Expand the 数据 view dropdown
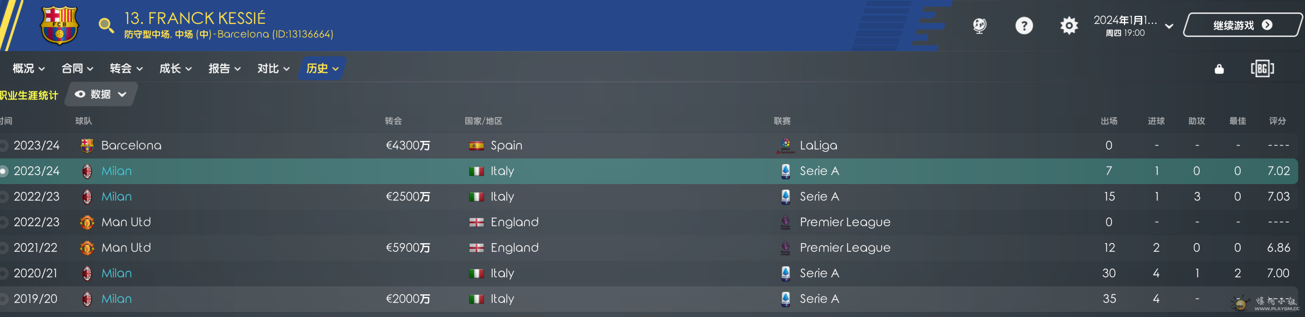Image resolution: width=1305 pixels, height=317 pixels. pyautogui.click(x=101, y=94)
